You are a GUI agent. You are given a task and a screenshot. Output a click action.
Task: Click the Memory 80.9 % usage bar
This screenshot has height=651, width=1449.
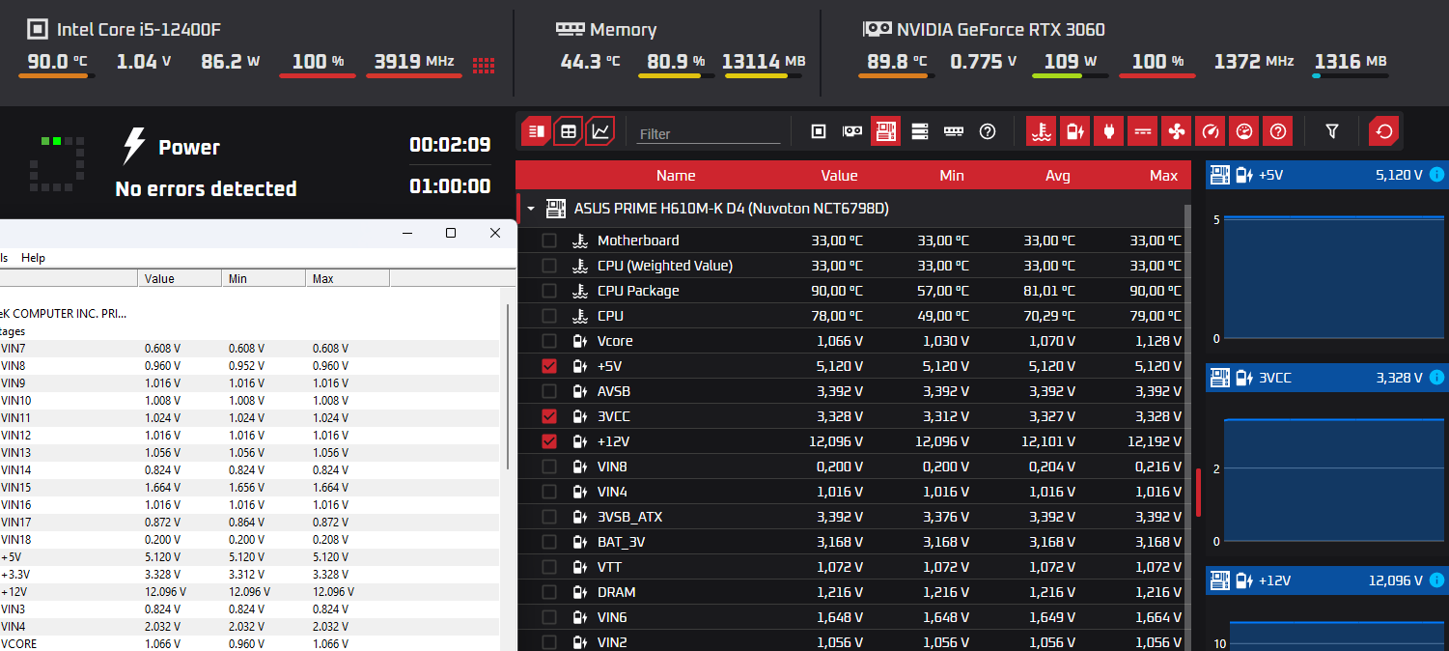point(676,75)
